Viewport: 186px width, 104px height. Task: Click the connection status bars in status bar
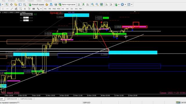click(178, 103)
